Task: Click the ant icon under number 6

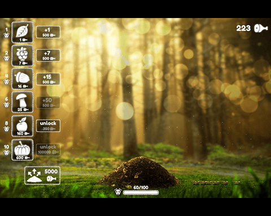Action: pyautogui.click(x=6, y=105)
